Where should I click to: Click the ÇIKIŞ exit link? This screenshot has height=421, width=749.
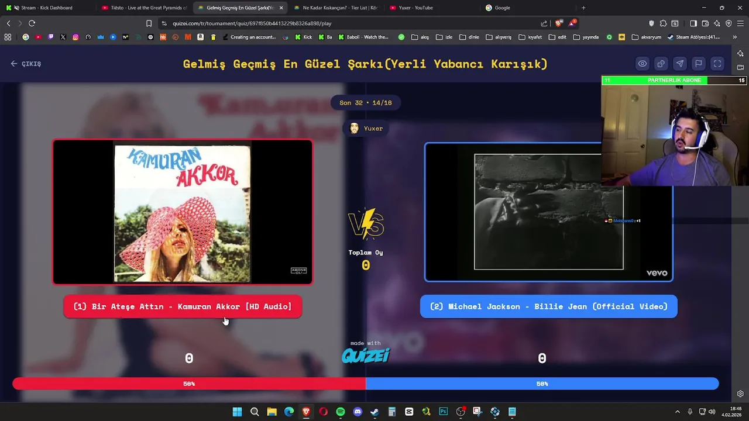tap(26, 64)
